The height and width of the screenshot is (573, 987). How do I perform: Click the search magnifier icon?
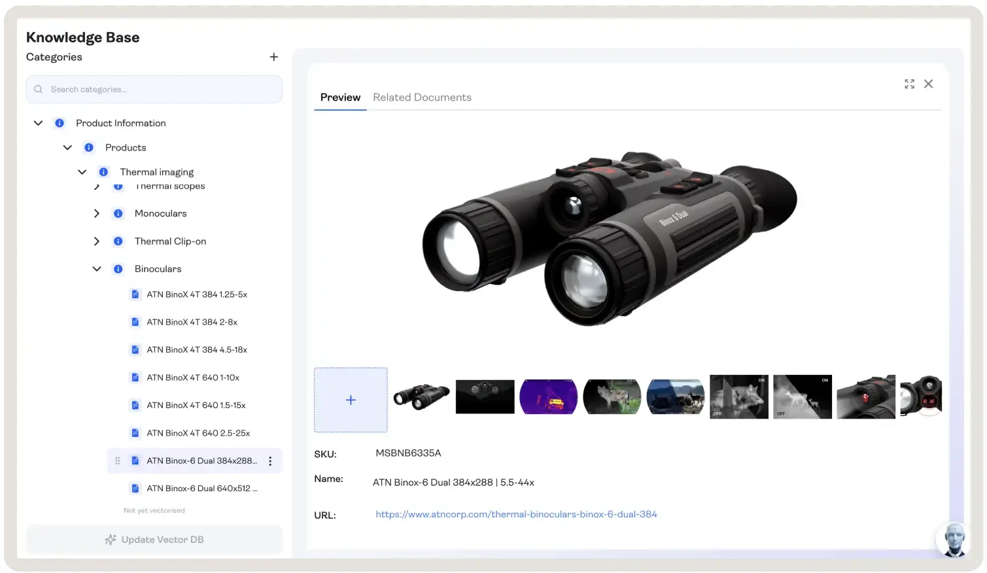[x=39, y=90]
